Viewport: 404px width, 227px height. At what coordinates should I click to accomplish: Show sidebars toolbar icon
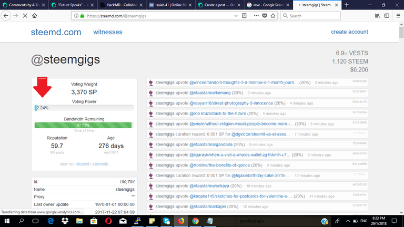tap(387, 16)
